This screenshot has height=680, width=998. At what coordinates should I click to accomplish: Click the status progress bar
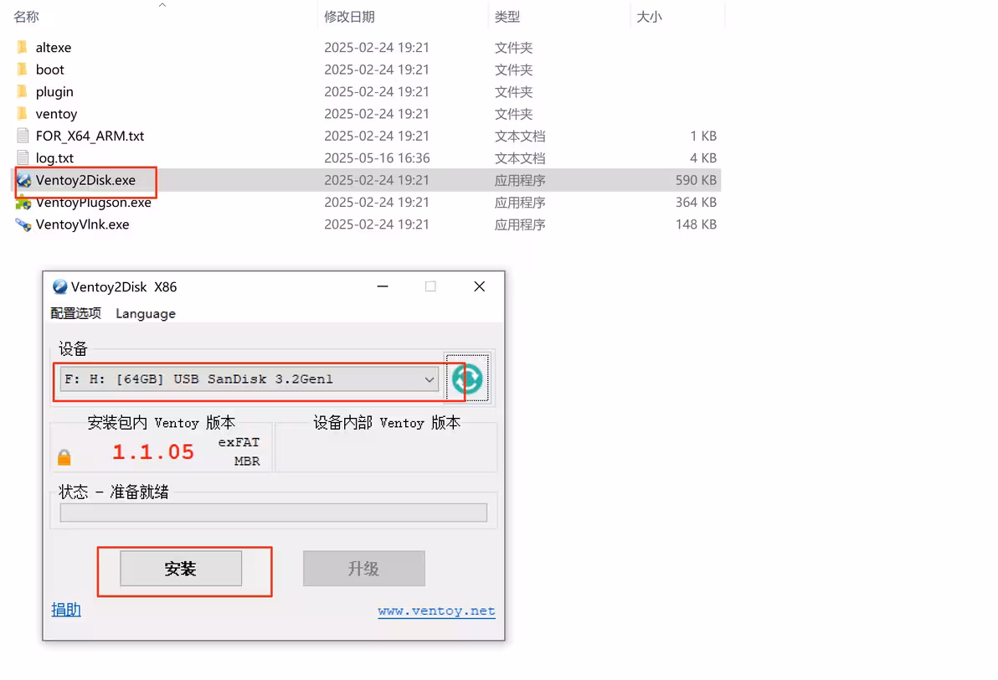[x=274, y=513]
